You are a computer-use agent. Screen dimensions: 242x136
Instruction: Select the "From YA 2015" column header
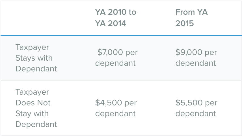(191, 18)
